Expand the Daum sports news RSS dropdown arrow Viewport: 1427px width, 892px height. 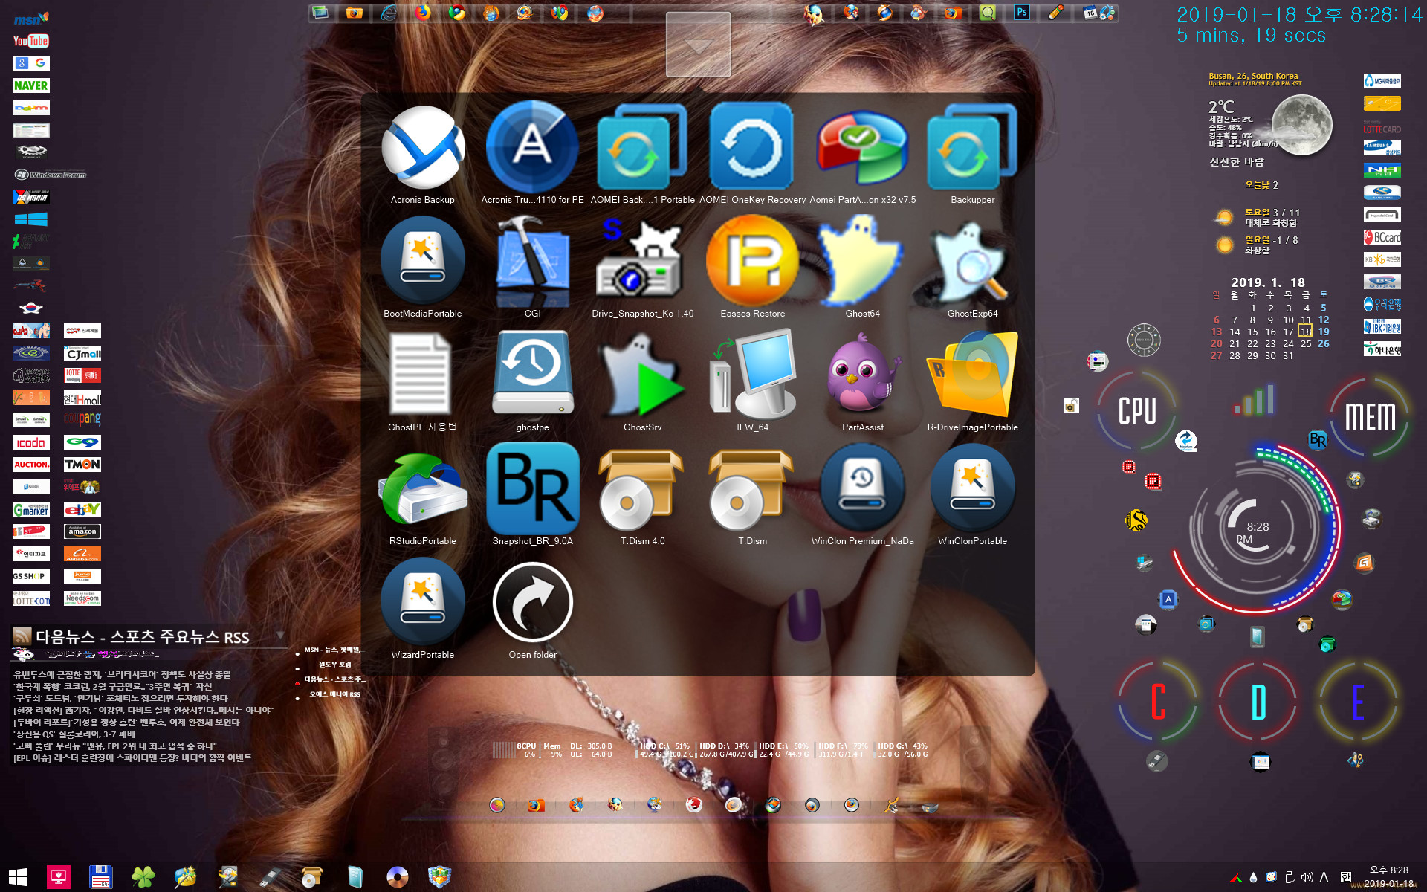click(x=280, y=635)
